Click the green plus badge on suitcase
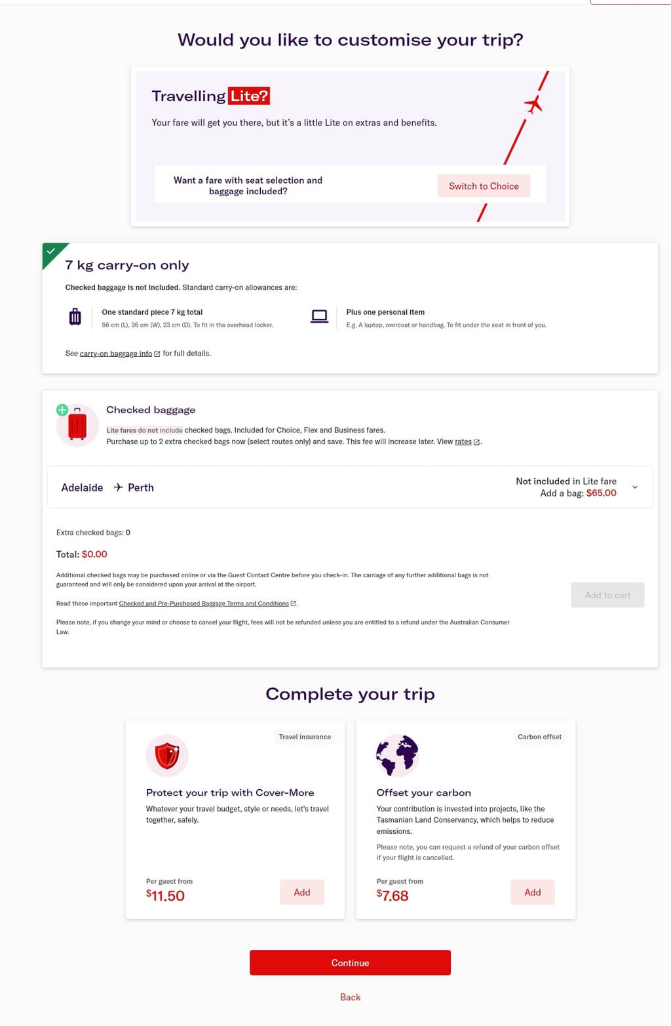Viewport: 671px width, 1026px height. tap(62, 410)
